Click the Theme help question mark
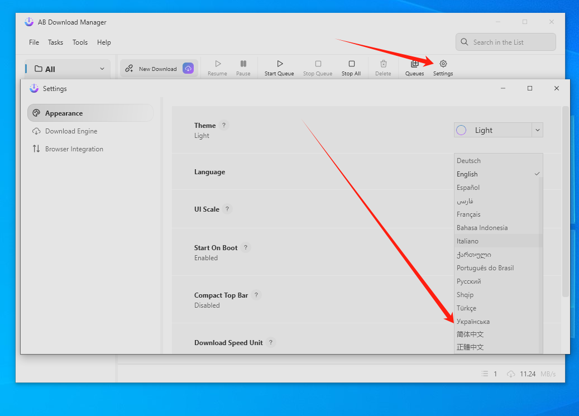The image size is (579, 416). click(224, 125)
